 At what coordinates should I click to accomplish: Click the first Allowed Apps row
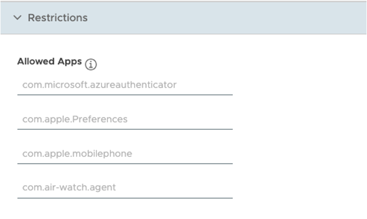point(125,85)
